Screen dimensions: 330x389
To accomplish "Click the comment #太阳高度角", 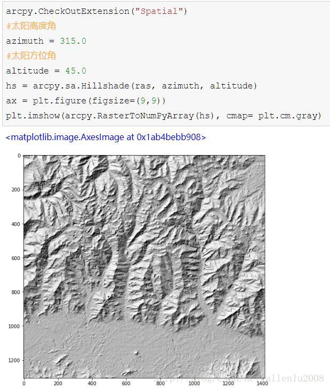I will point(31,26).
